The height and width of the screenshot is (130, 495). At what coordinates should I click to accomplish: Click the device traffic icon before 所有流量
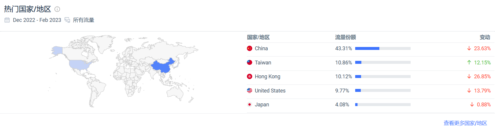point(67,20)
